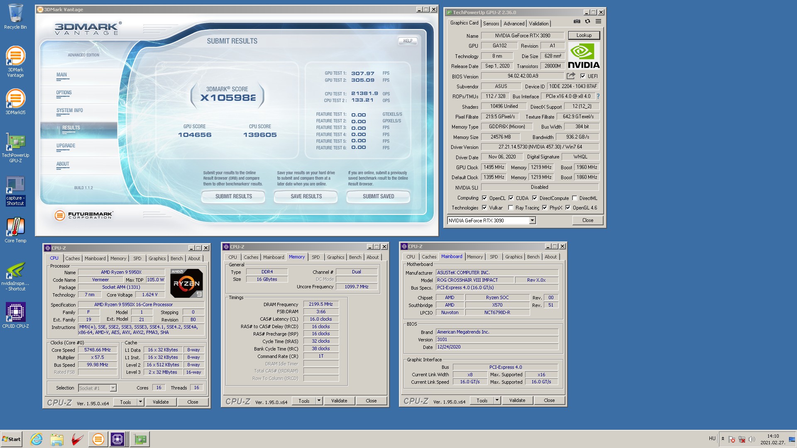Open Internet Explorer from the taskbar

[37, 439]
